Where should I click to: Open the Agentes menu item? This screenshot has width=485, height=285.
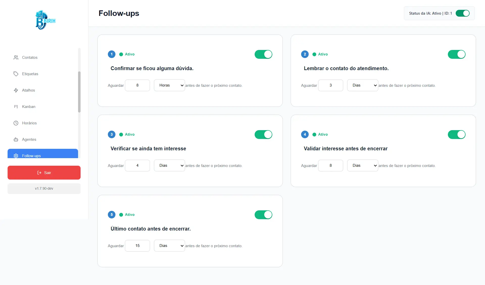coord(29,139)
